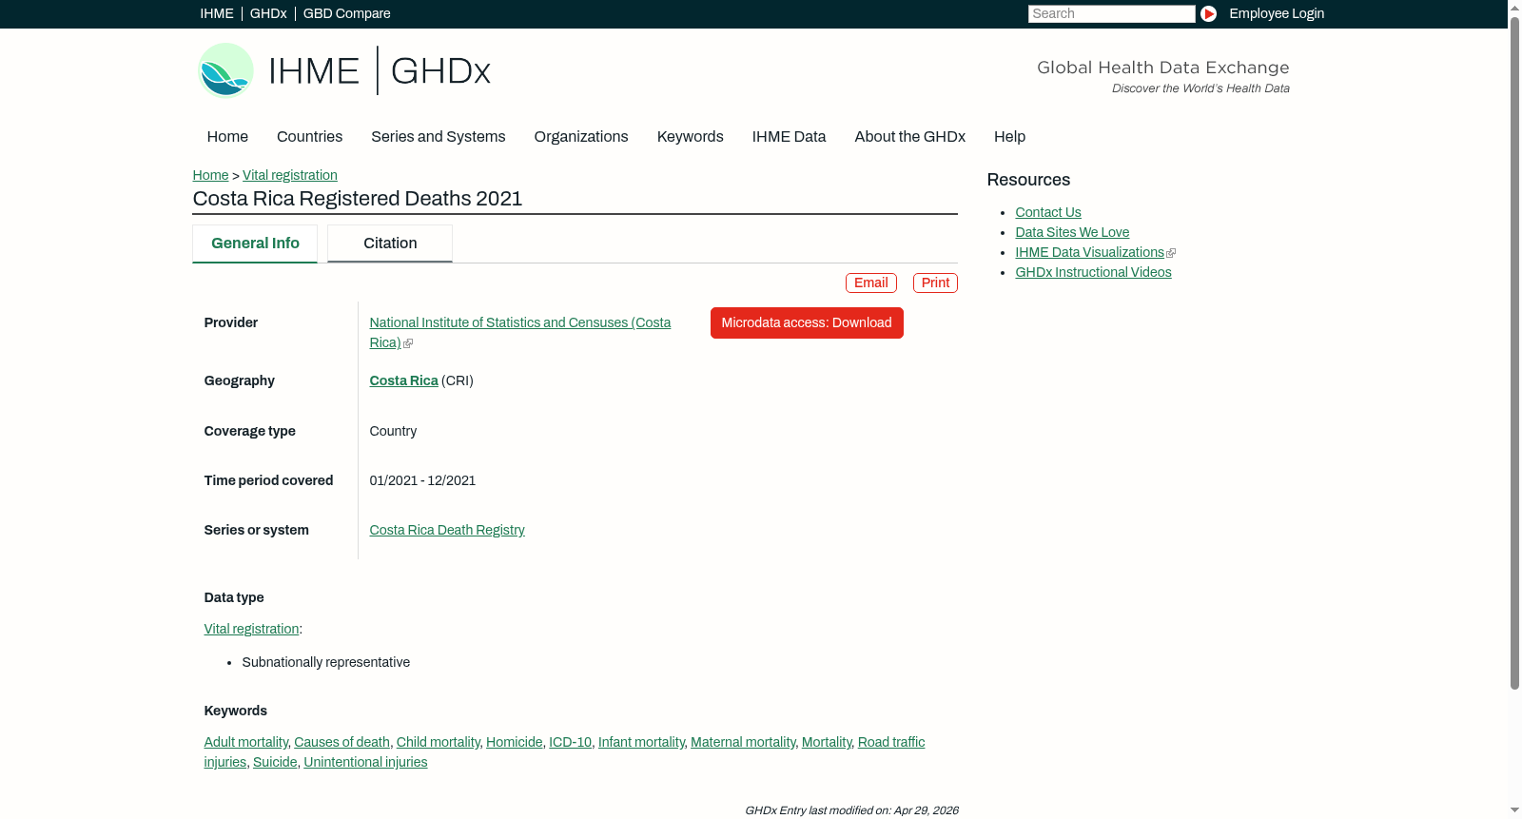
Task: Open the Keywords menu item
Action: pyautogui.click(x=691, y=137)
